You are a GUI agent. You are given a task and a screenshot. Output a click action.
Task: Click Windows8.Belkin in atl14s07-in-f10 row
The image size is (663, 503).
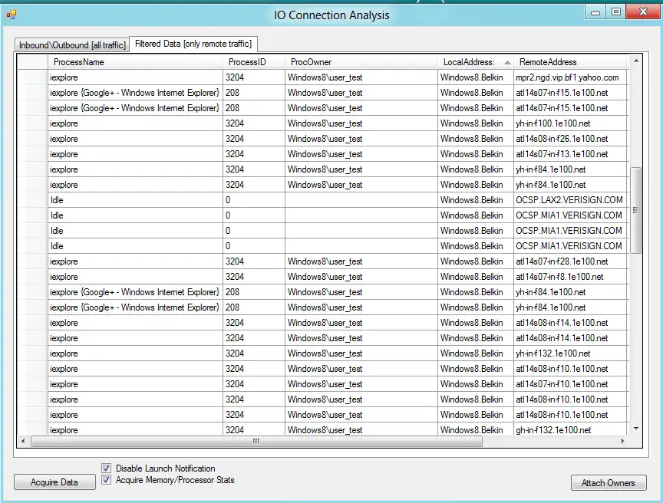tap(476, 384)
